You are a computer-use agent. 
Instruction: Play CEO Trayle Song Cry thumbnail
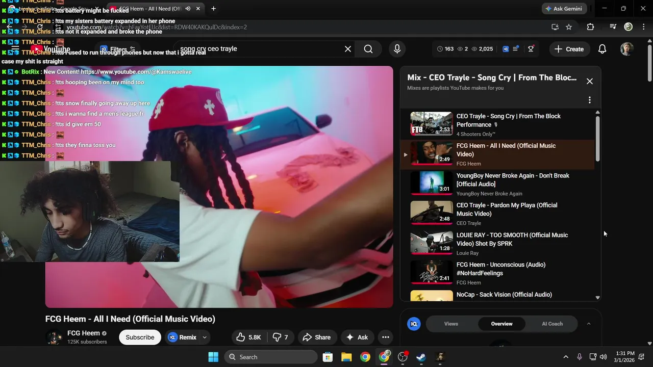click(x=431, y=123)
